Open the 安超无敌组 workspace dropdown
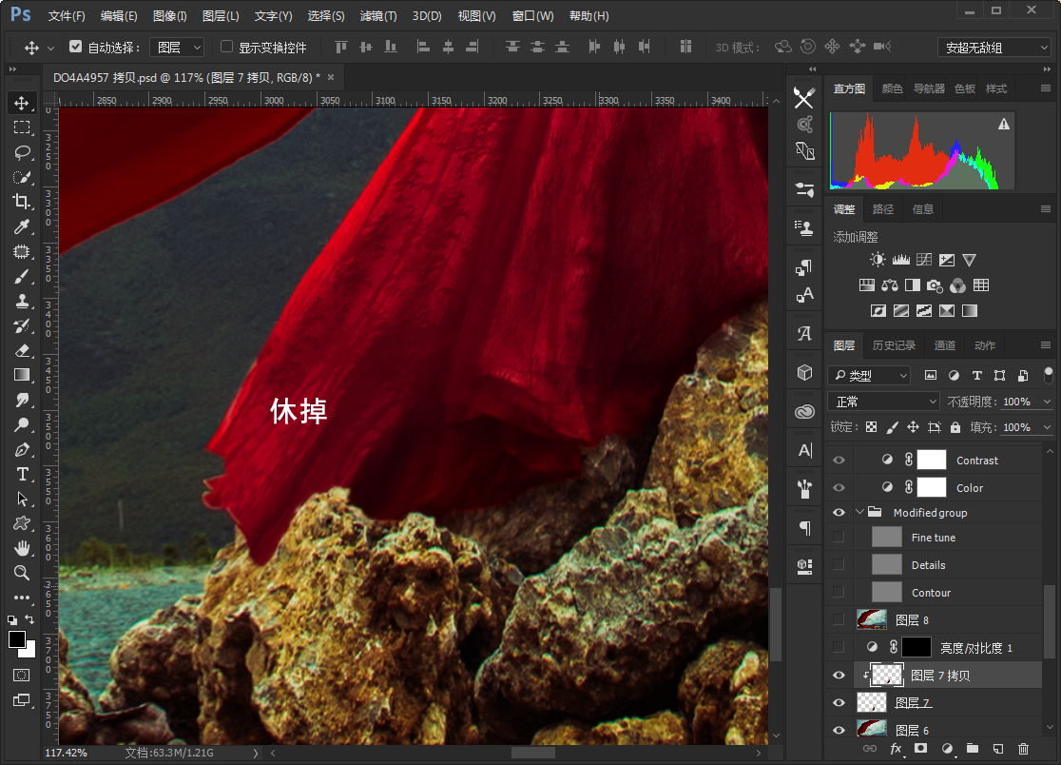 coord(994,48)
